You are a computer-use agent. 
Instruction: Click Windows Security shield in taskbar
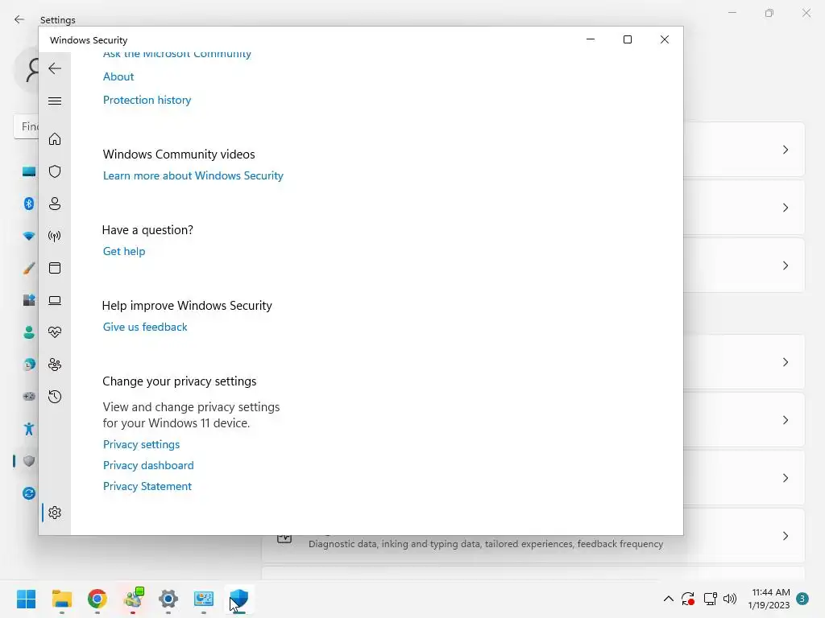(x=239, y=599)
